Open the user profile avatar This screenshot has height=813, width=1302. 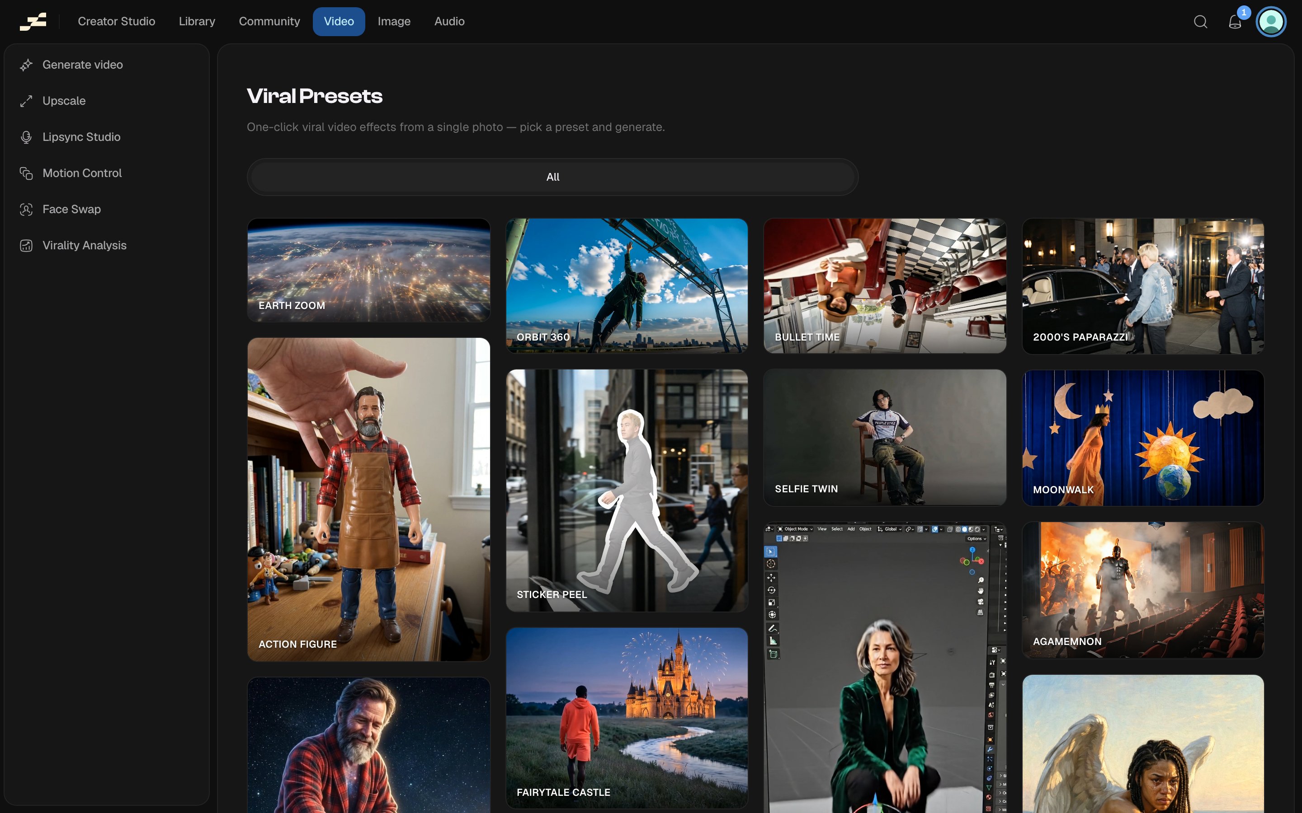[1271, 22]
